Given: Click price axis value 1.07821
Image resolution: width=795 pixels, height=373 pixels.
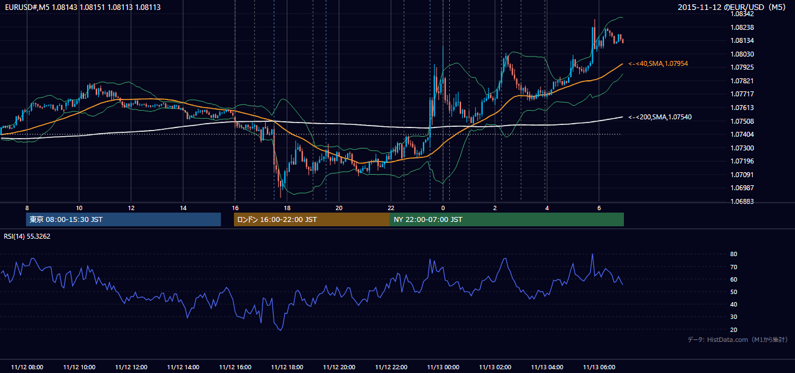Looking at the screenshot, I should click(x=743, y=81).
